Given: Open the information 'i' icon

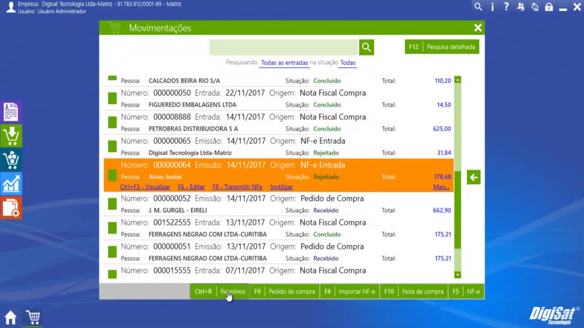Looking at the screenshot, I should pyautogui.click(x=492, y=7).
